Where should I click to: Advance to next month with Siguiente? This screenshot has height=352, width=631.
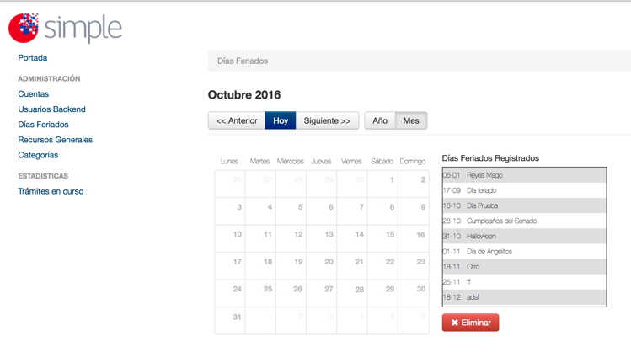[x=327, y=120]
